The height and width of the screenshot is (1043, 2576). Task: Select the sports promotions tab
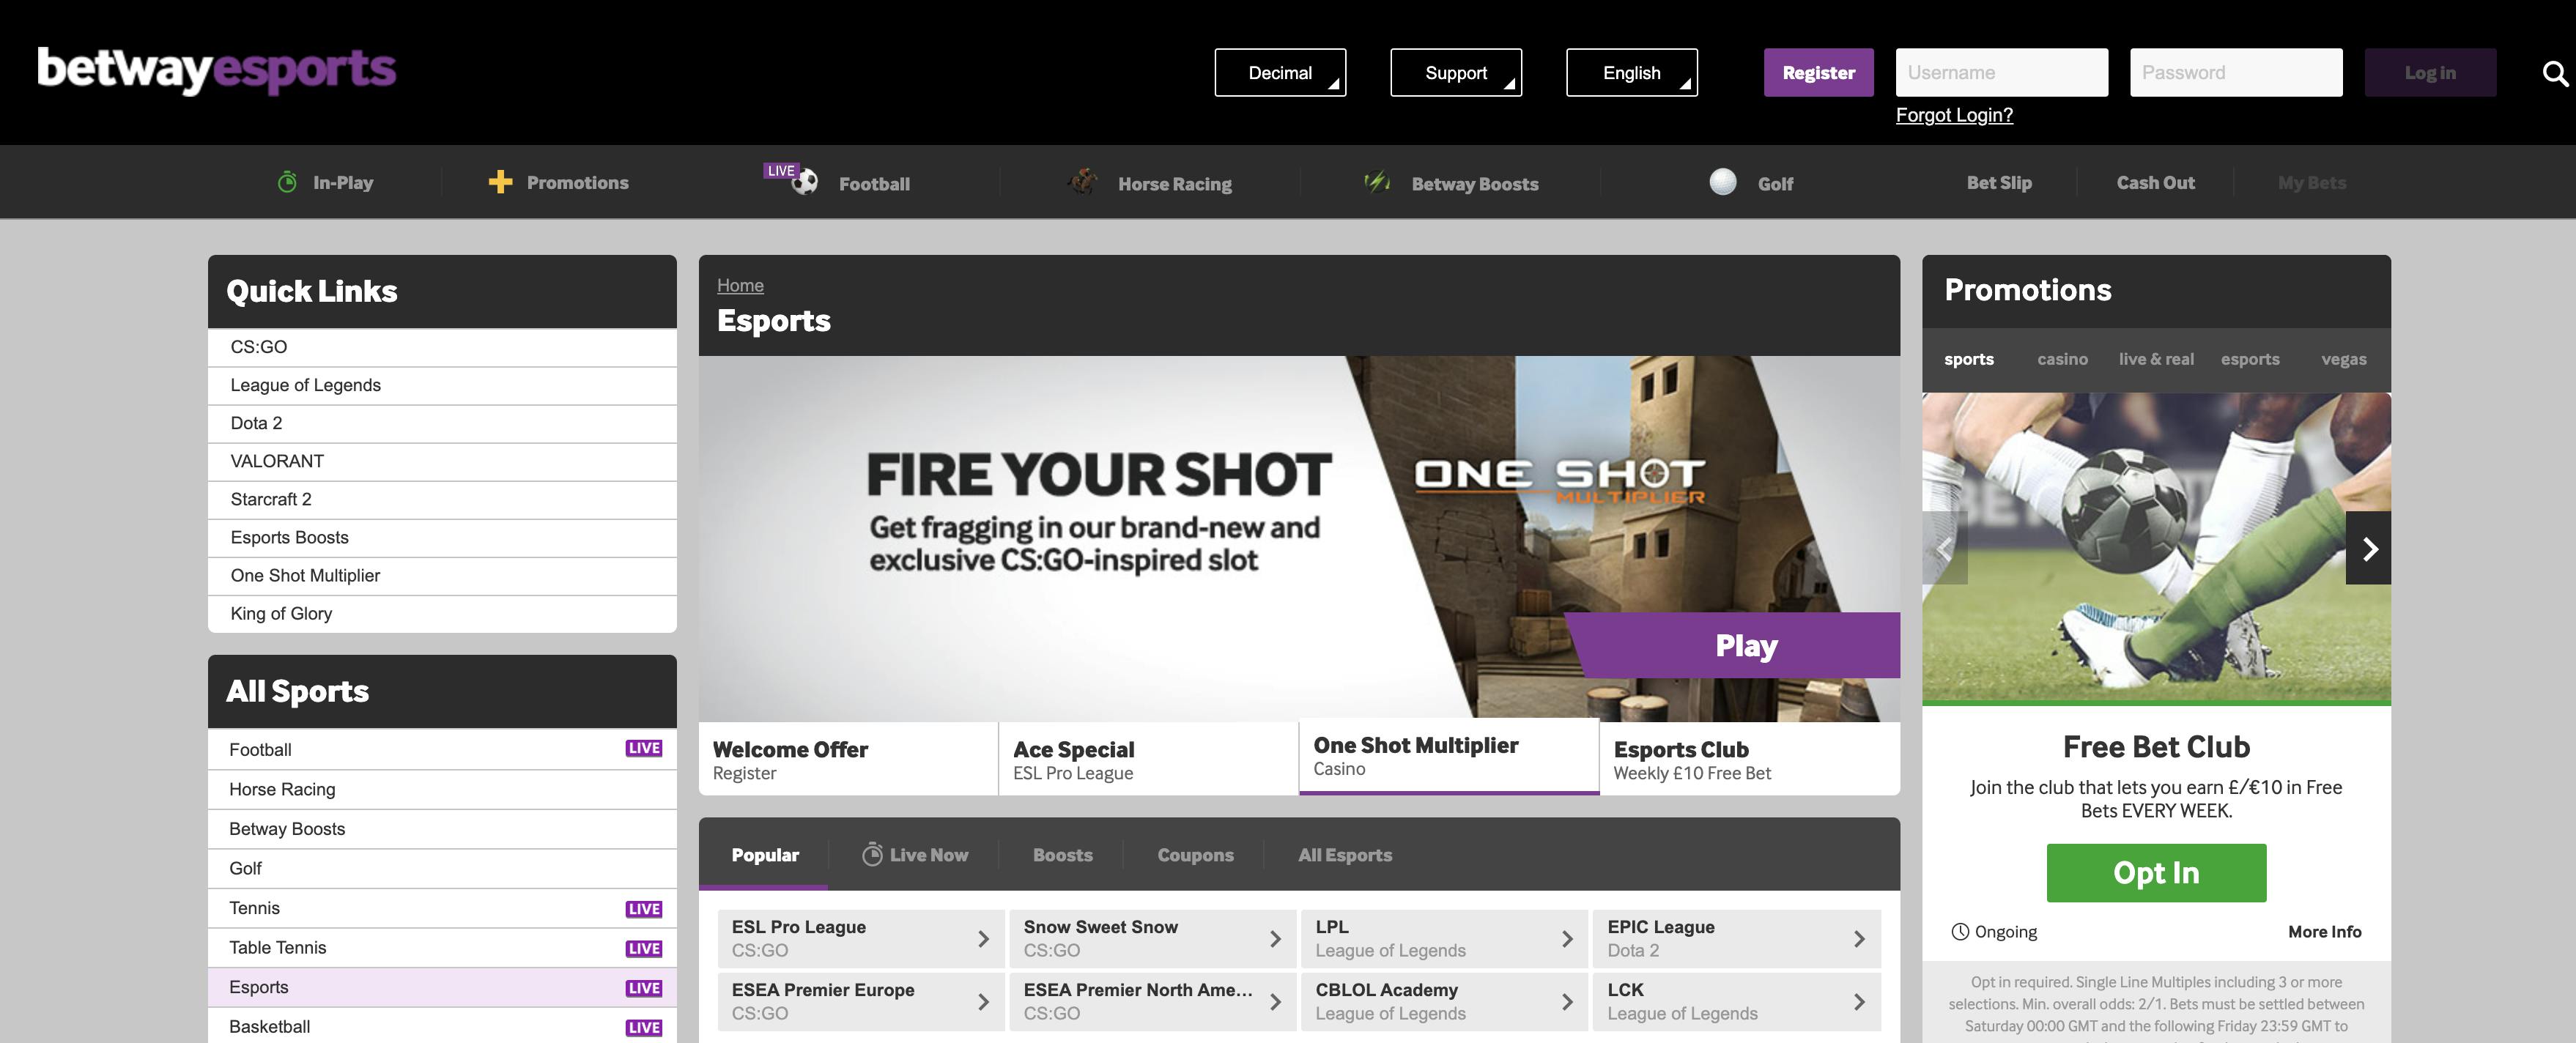pyautogui.click(x=1968, y=359)
